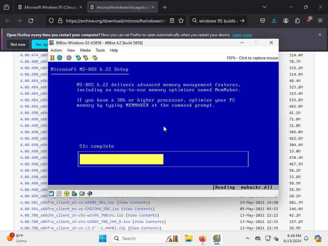Open Pocket save icon in toolbar
Viewport: 328px width, 246px height.
click(263, 21)
